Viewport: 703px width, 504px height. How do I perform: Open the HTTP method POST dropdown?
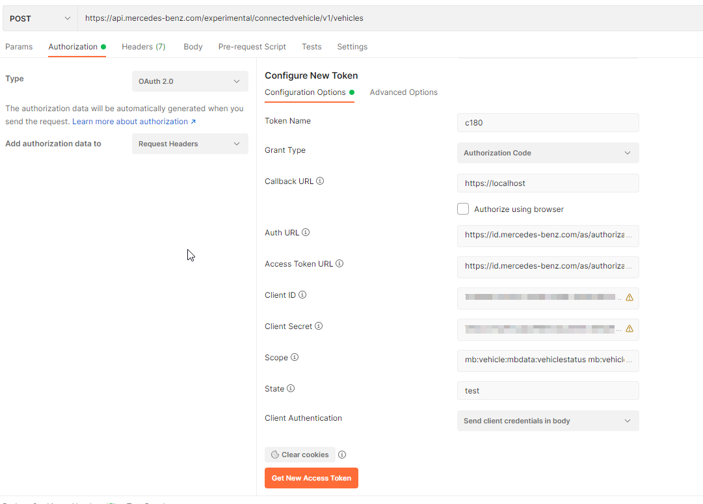[40, 18]
